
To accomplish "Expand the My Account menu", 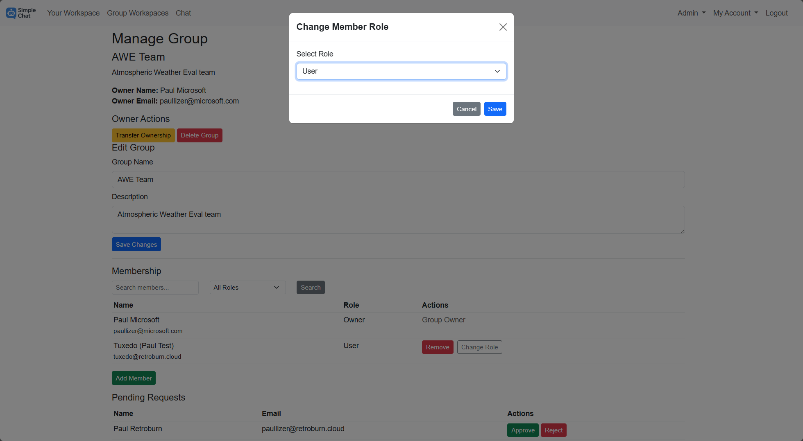I will point(735,13).
